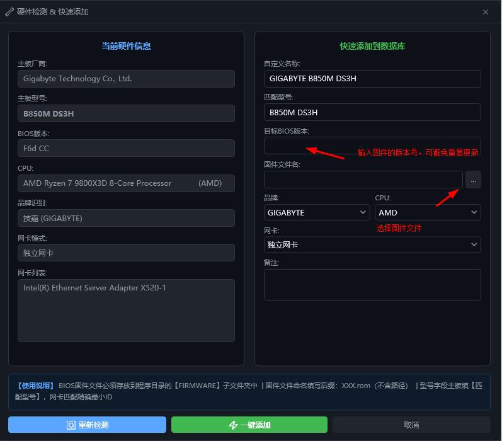
Task: Click the wrench icon in title bar
Action: pyautogui.click(x=9, y=12)
